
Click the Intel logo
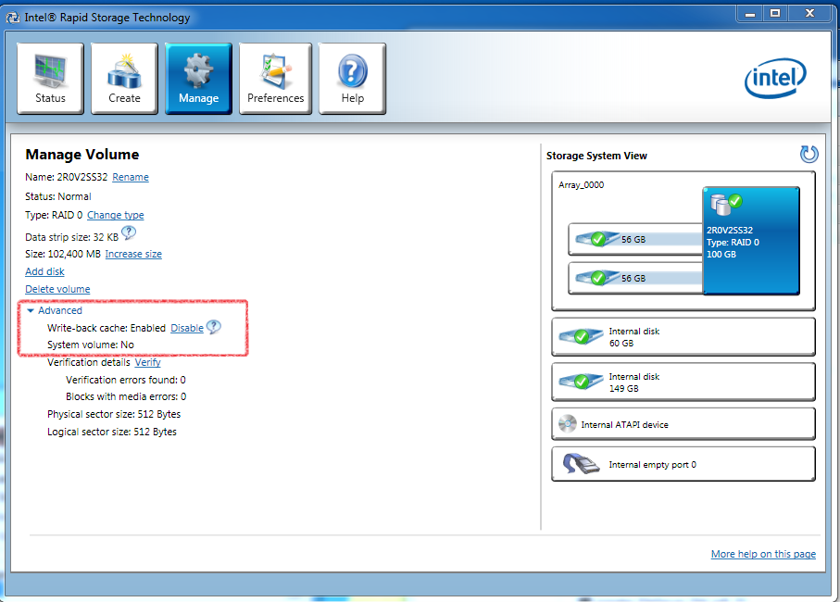click(x=775, y=78)
